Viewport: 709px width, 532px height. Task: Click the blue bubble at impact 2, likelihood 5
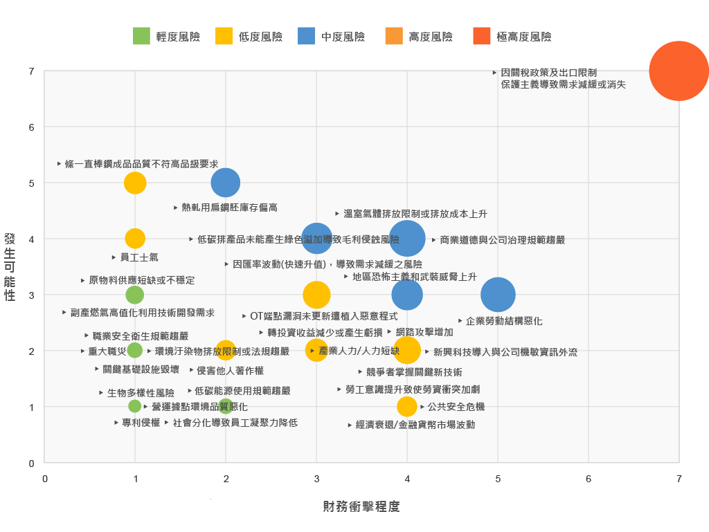[226, 183]
